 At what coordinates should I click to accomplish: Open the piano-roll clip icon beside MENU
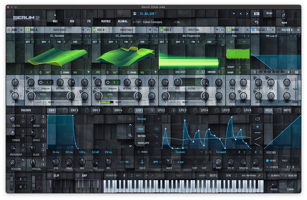(256, 13)
